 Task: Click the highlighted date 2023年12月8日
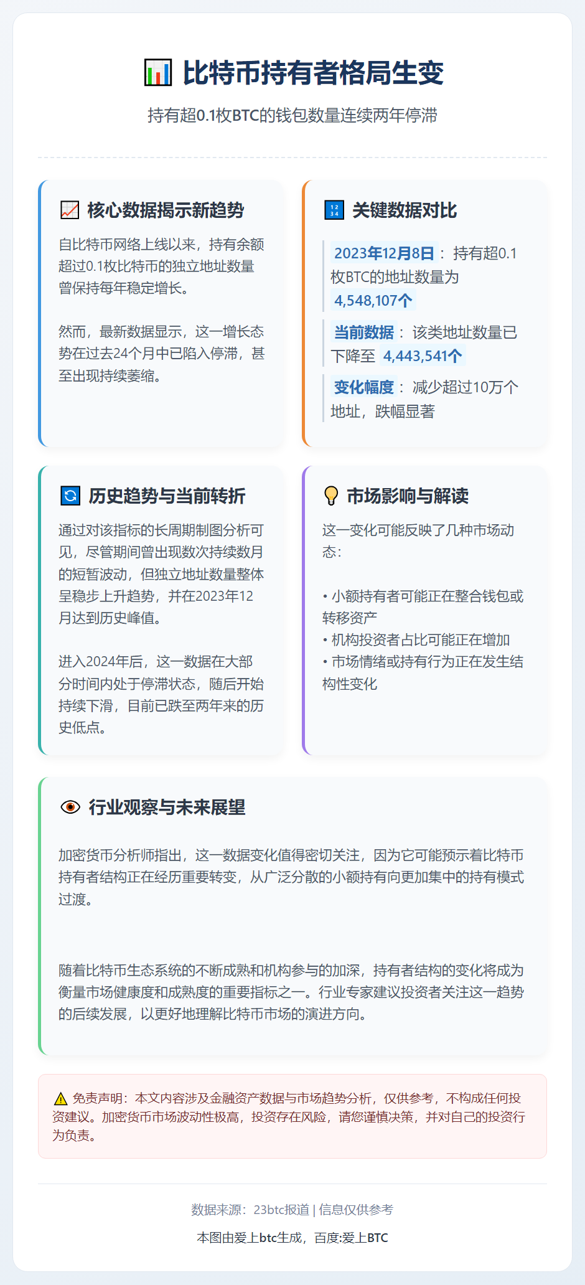point(384,253)
